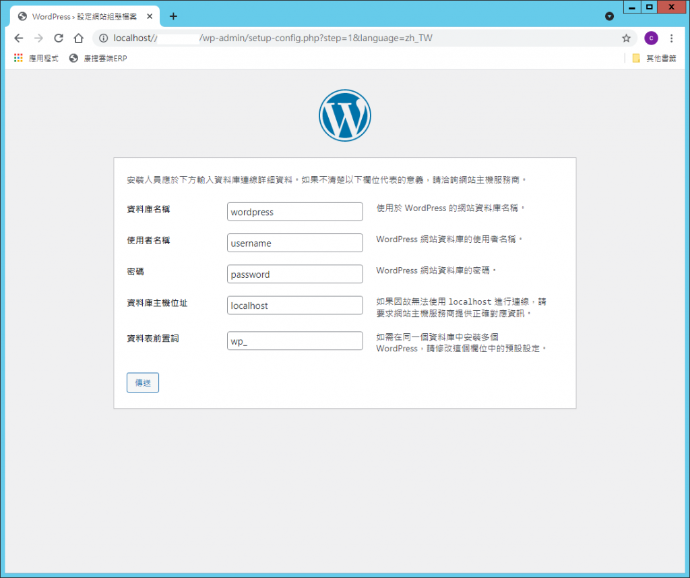The image size is (690, 578).
Task: Open the 其他書籤 bookmarks folder
Action: coord(654,59)
